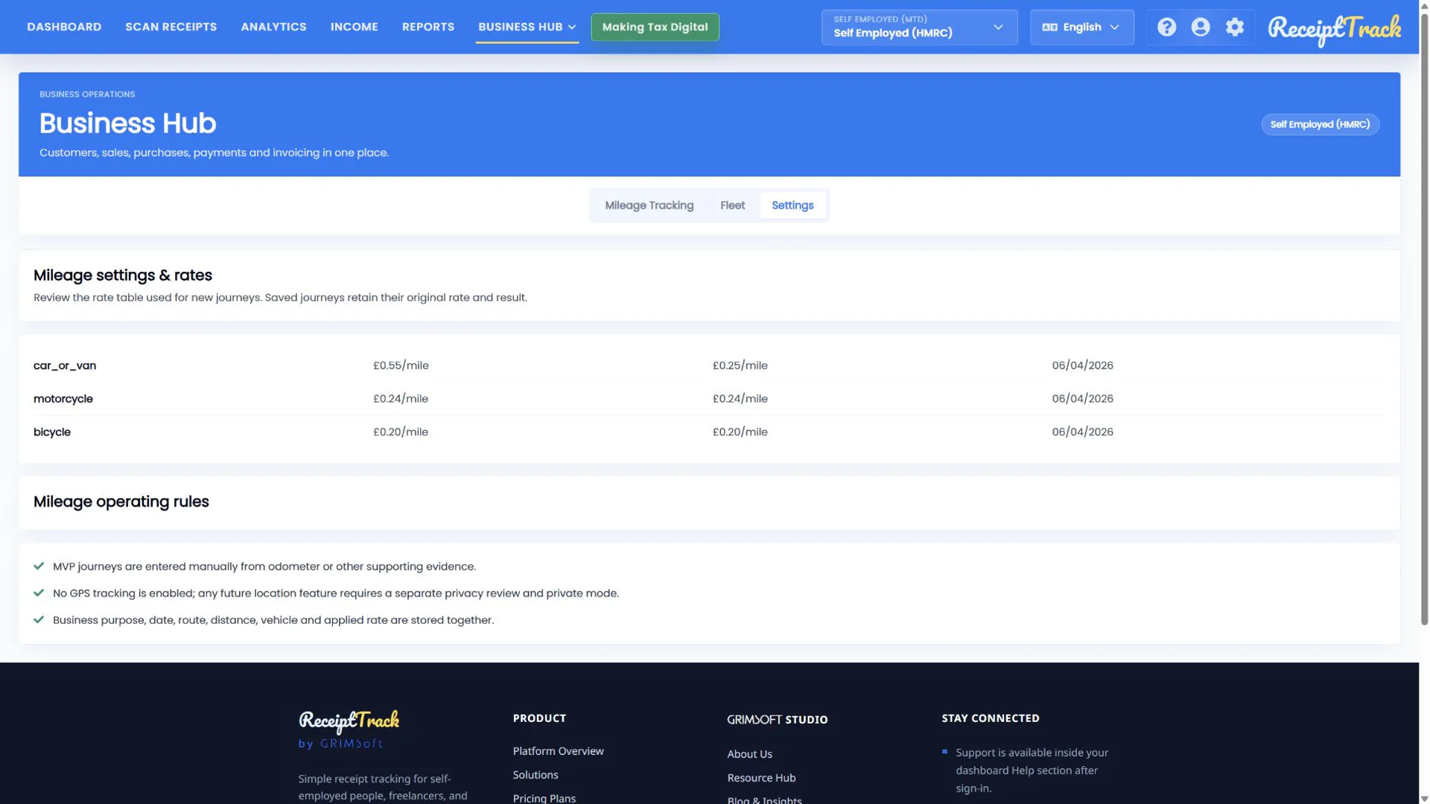Screen dimensions: 1430x804
Task: Open the English language dropdown
Action: point(1081,28)
